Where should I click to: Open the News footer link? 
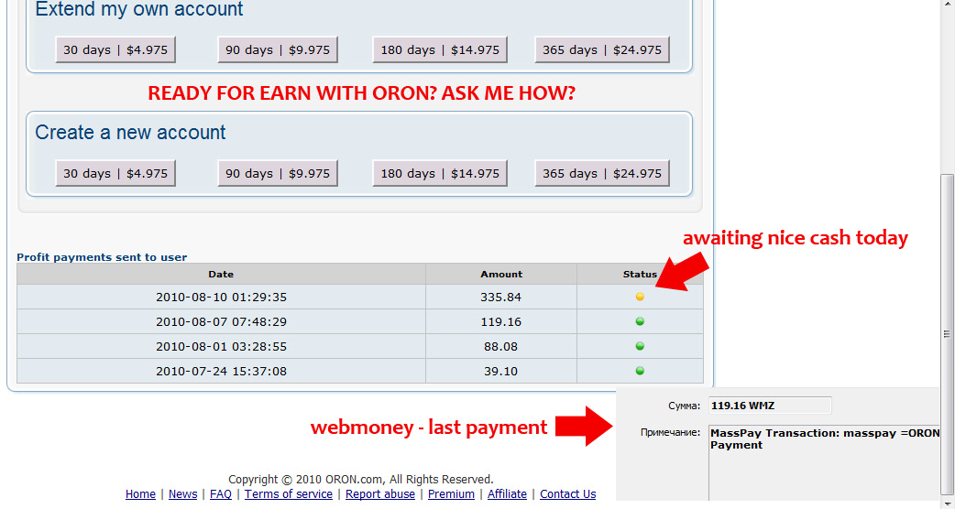pos(182,493)
